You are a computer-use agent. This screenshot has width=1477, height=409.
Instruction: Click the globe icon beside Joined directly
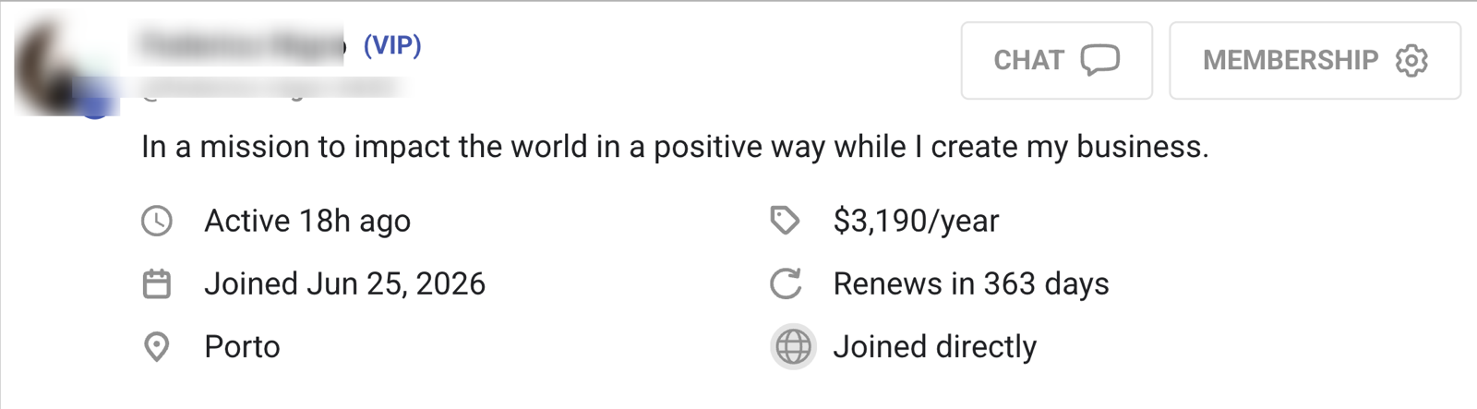pos(793,347)
